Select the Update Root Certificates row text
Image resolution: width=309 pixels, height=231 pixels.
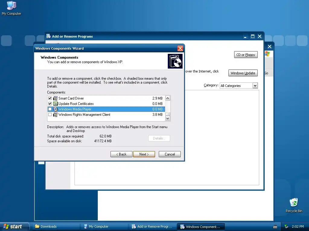pos(76,103)
